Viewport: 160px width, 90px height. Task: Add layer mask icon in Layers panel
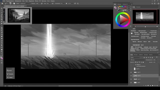pyautogui.click(x=148, y=85)
